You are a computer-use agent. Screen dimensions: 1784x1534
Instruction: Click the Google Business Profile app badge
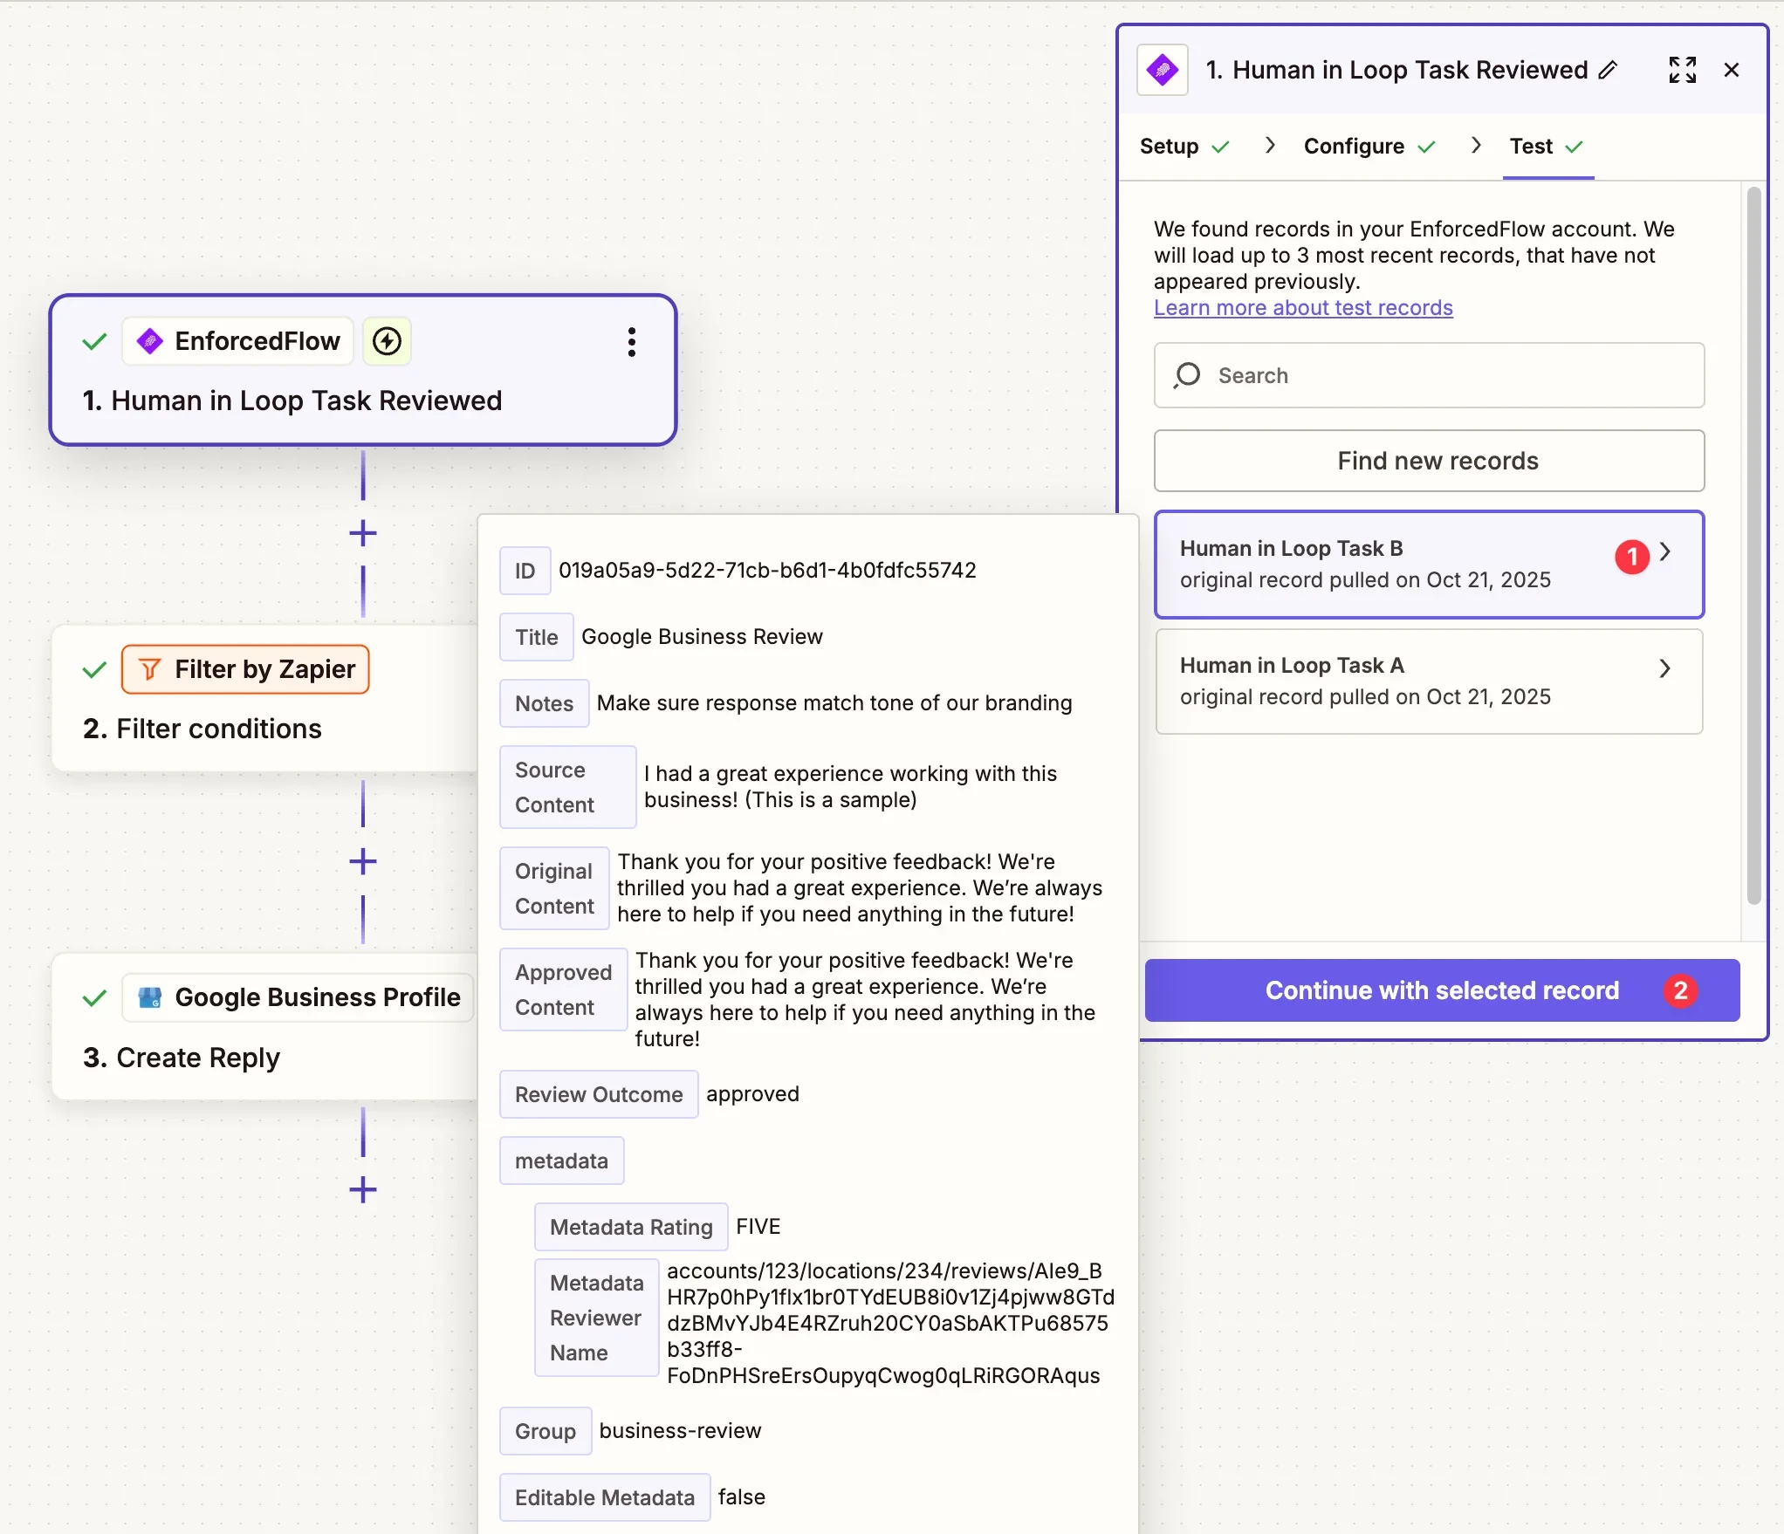[298, 997]
